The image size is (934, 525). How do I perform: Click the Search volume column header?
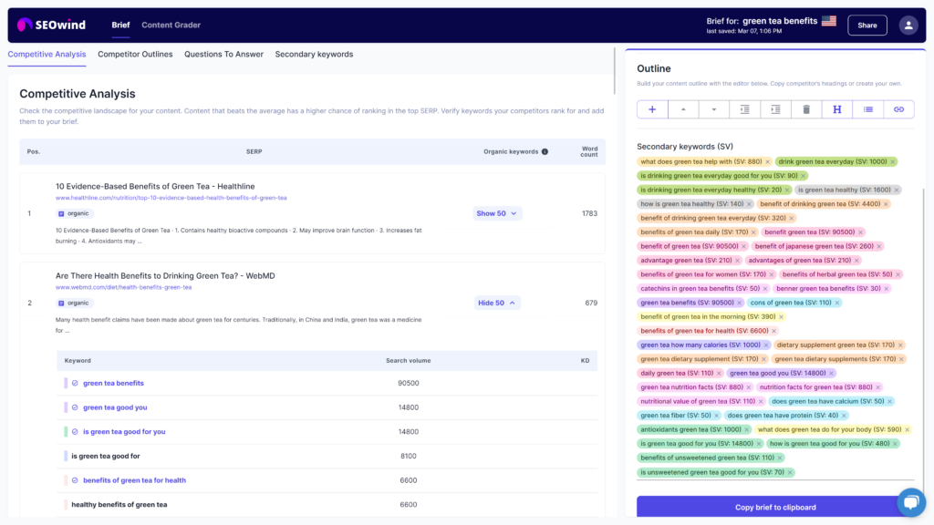pos(408,361)
